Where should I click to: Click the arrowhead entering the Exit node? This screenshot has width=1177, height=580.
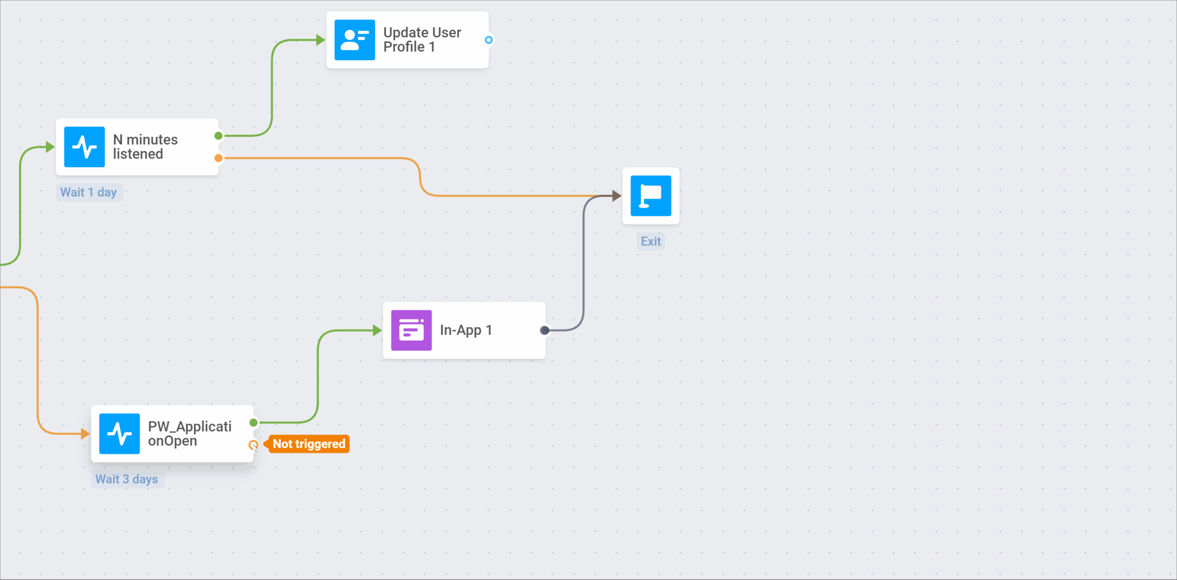[617, 196]
